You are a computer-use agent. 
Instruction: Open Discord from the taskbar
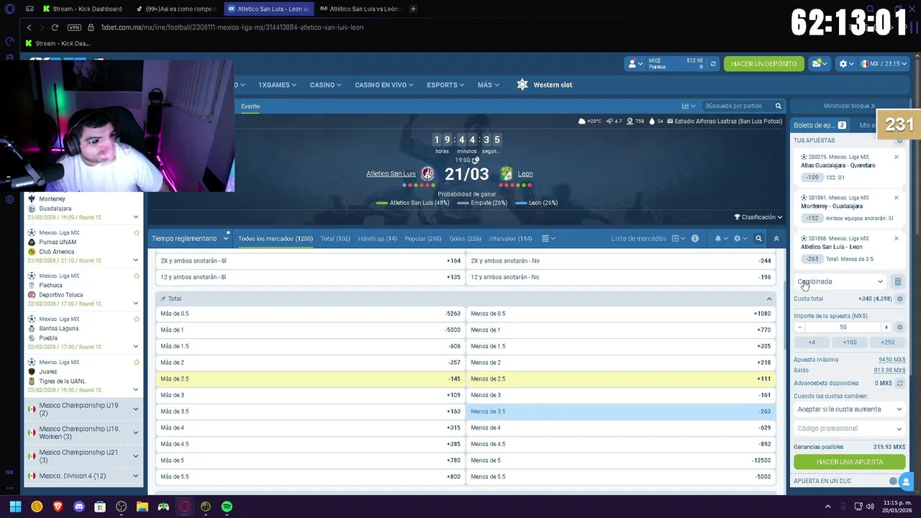tap(79, 506)
